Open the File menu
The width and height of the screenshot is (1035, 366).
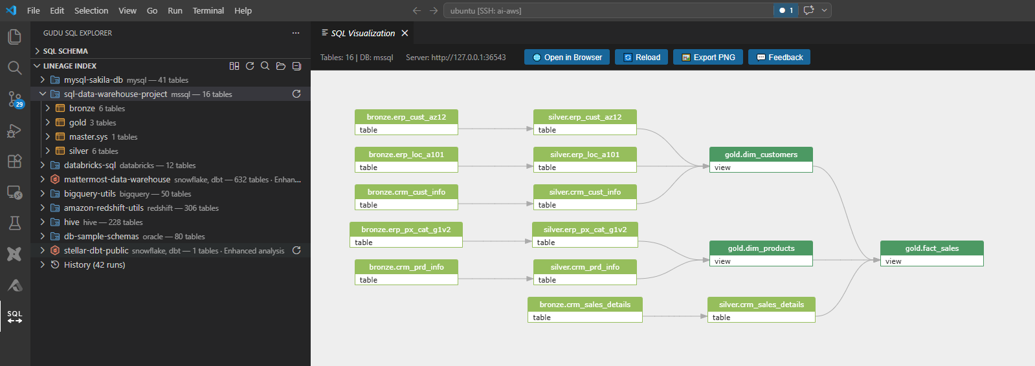point(33,10)
